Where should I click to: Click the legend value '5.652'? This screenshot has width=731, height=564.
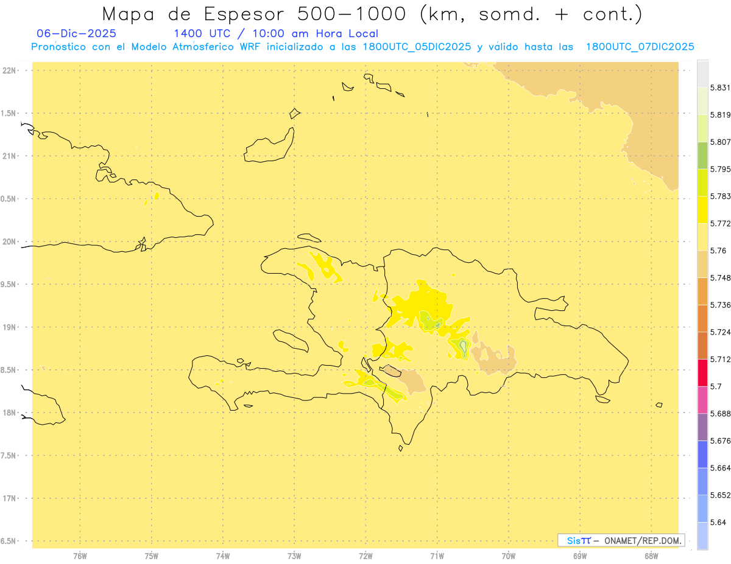click(x=721, y=495)
